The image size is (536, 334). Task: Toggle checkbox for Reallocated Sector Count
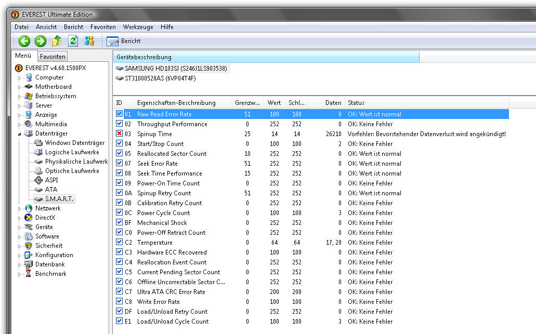tap(119, 153)
